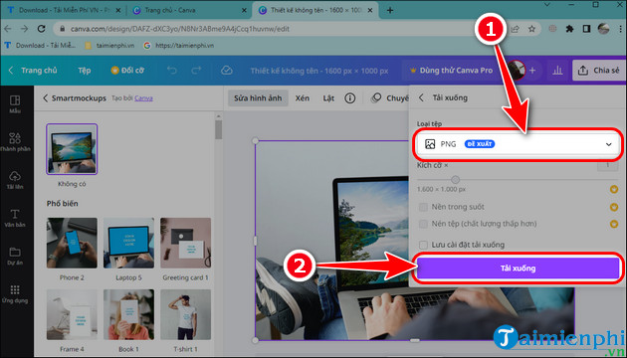Image resolution: width=627 pixels, height=358 pixels.
Task: Switch to the Download - Tải Miễn Phí VN tab
Action: (x=64, y=10)
